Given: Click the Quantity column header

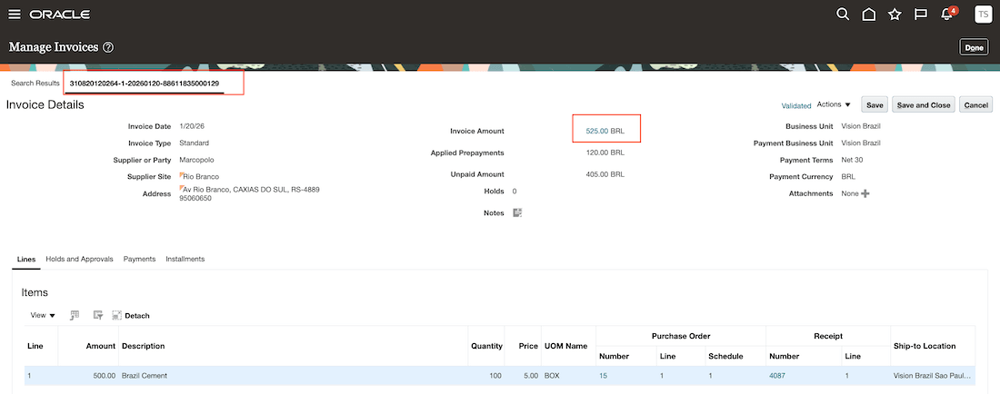Looking at the screenshot, I should click(486, 346).
